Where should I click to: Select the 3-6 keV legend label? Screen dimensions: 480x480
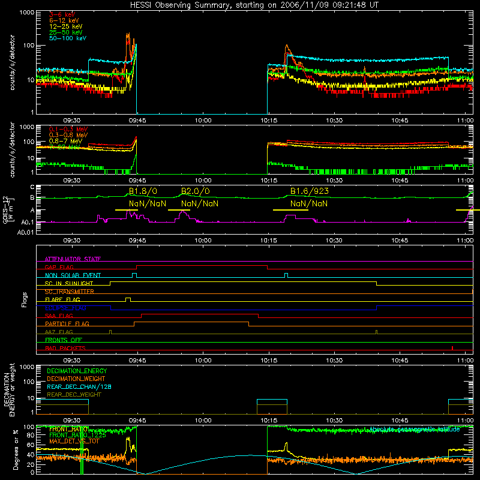62,14
